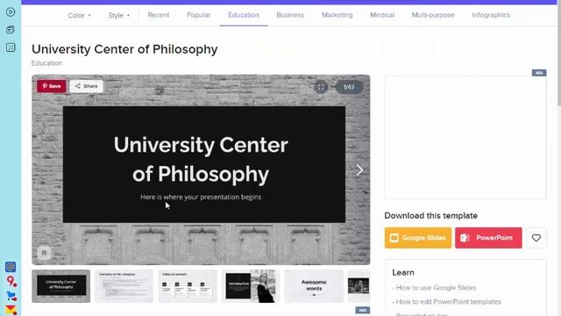Click the Pinterest Save button

point(52,86)
